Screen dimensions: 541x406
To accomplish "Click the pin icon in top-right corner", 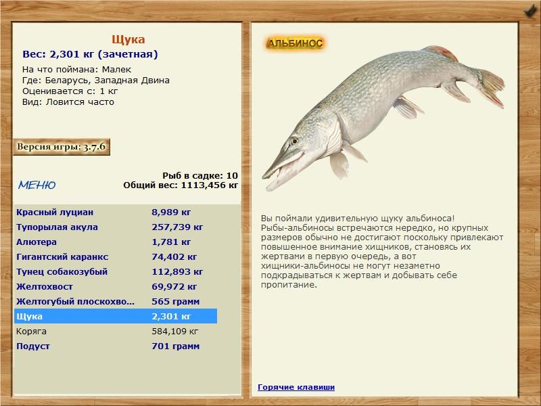I will coord(529,11).
